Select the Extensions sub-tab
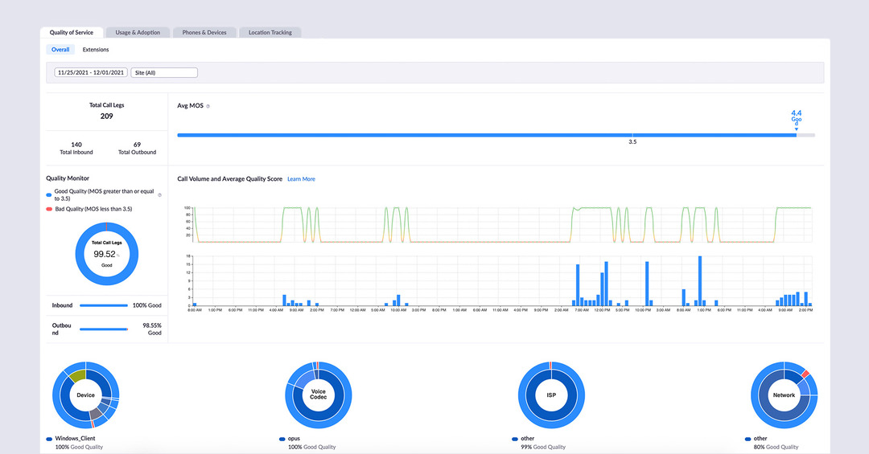The width and height of the screenshot is (869, 454). click(96, 50)
